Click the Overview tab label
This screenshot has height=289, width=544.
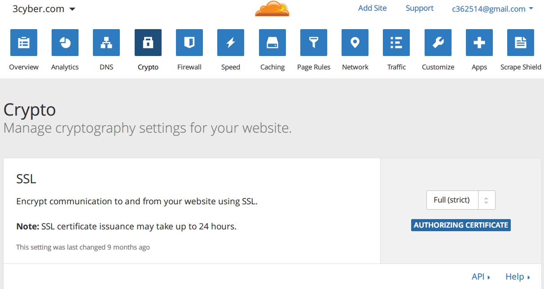point(24,67)
